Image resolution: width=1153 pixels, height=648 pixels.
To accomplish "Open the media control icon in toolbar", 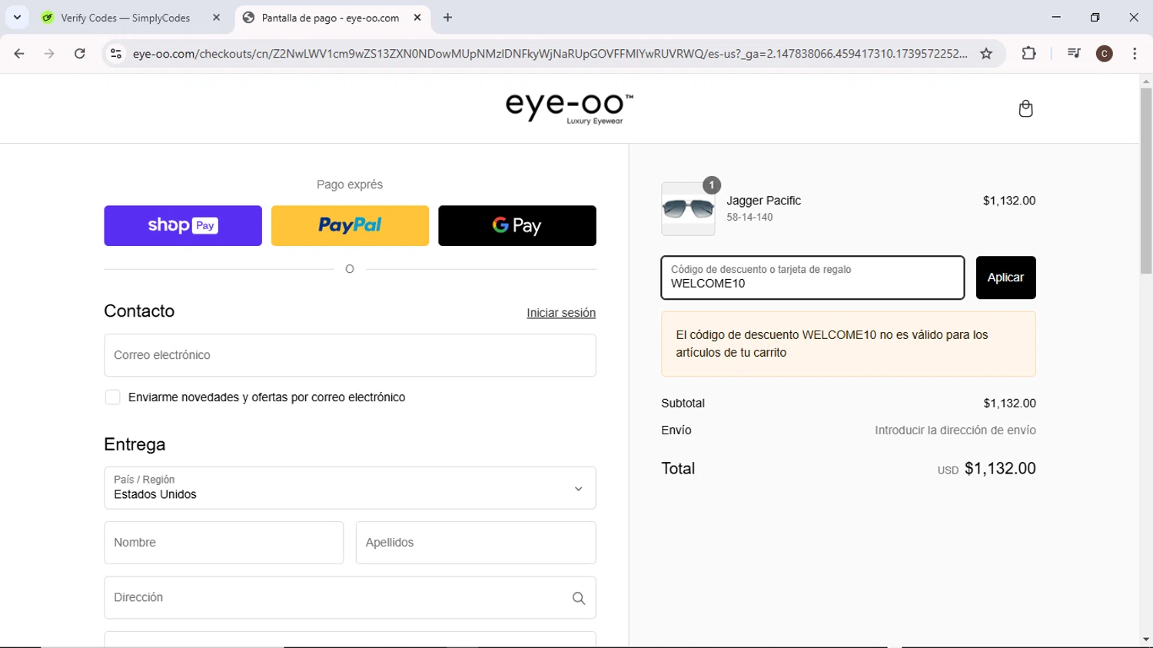I will click(x=1074, y=54).
